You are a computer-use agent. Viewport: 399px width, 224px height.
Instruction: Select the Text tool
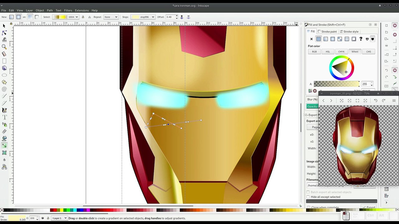click(x=4, y=117)
